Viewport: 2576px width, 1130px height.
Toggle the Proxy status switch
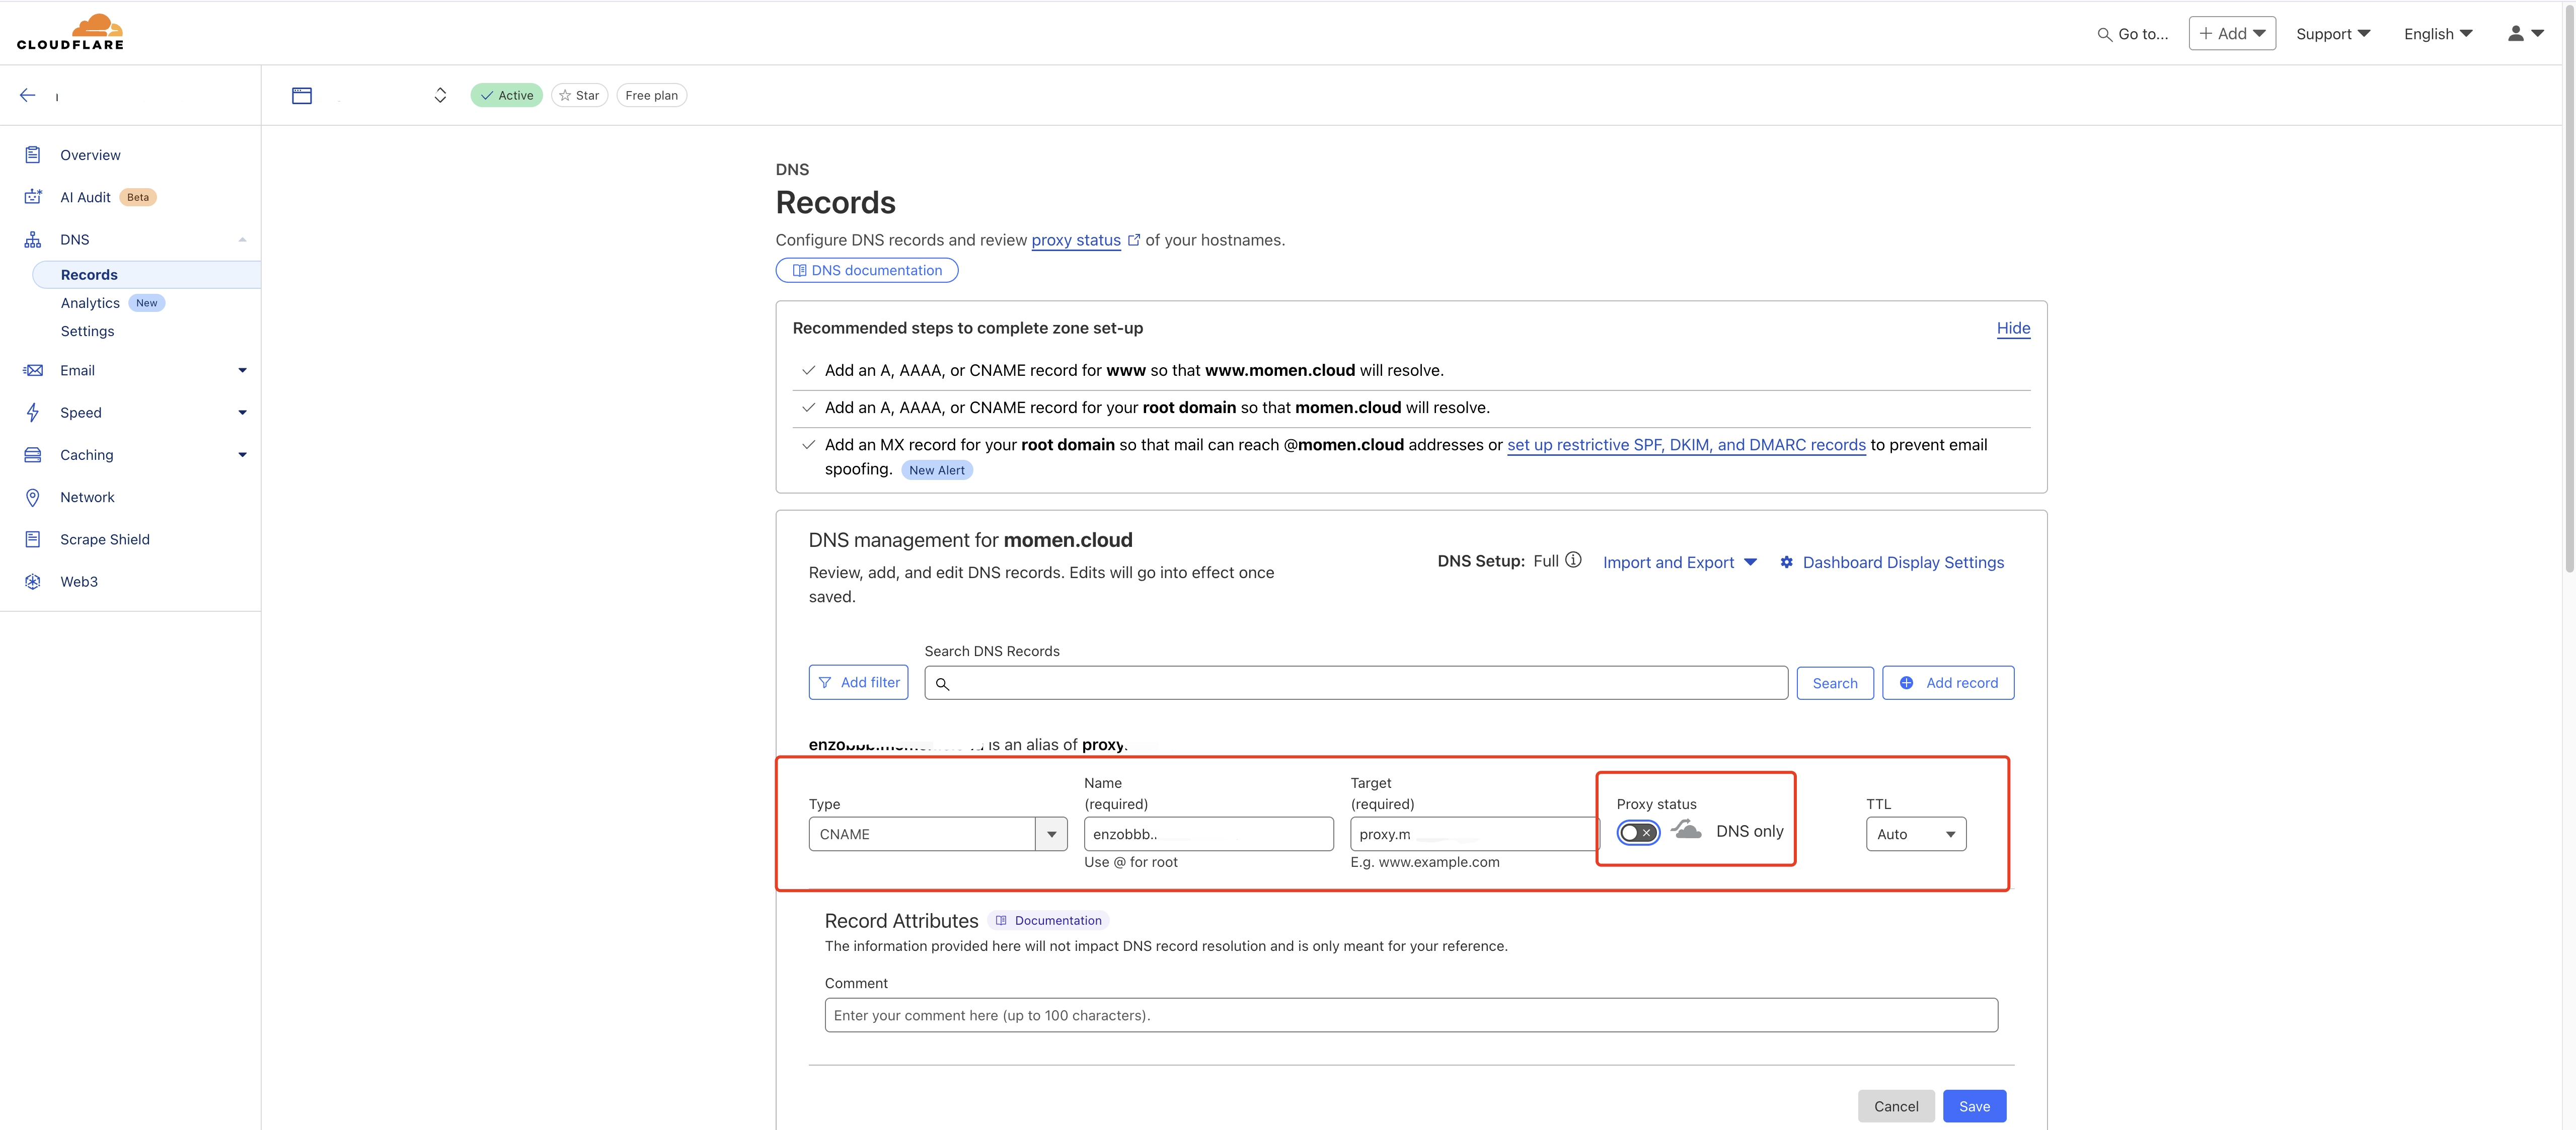1638,832
